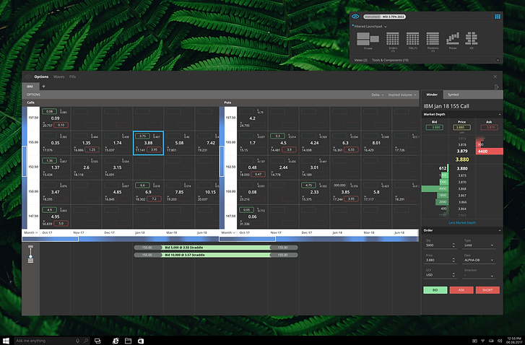Expand launchpad with bottom-right chevron
Screen dimensions: 525x345
tap(498, 60)
